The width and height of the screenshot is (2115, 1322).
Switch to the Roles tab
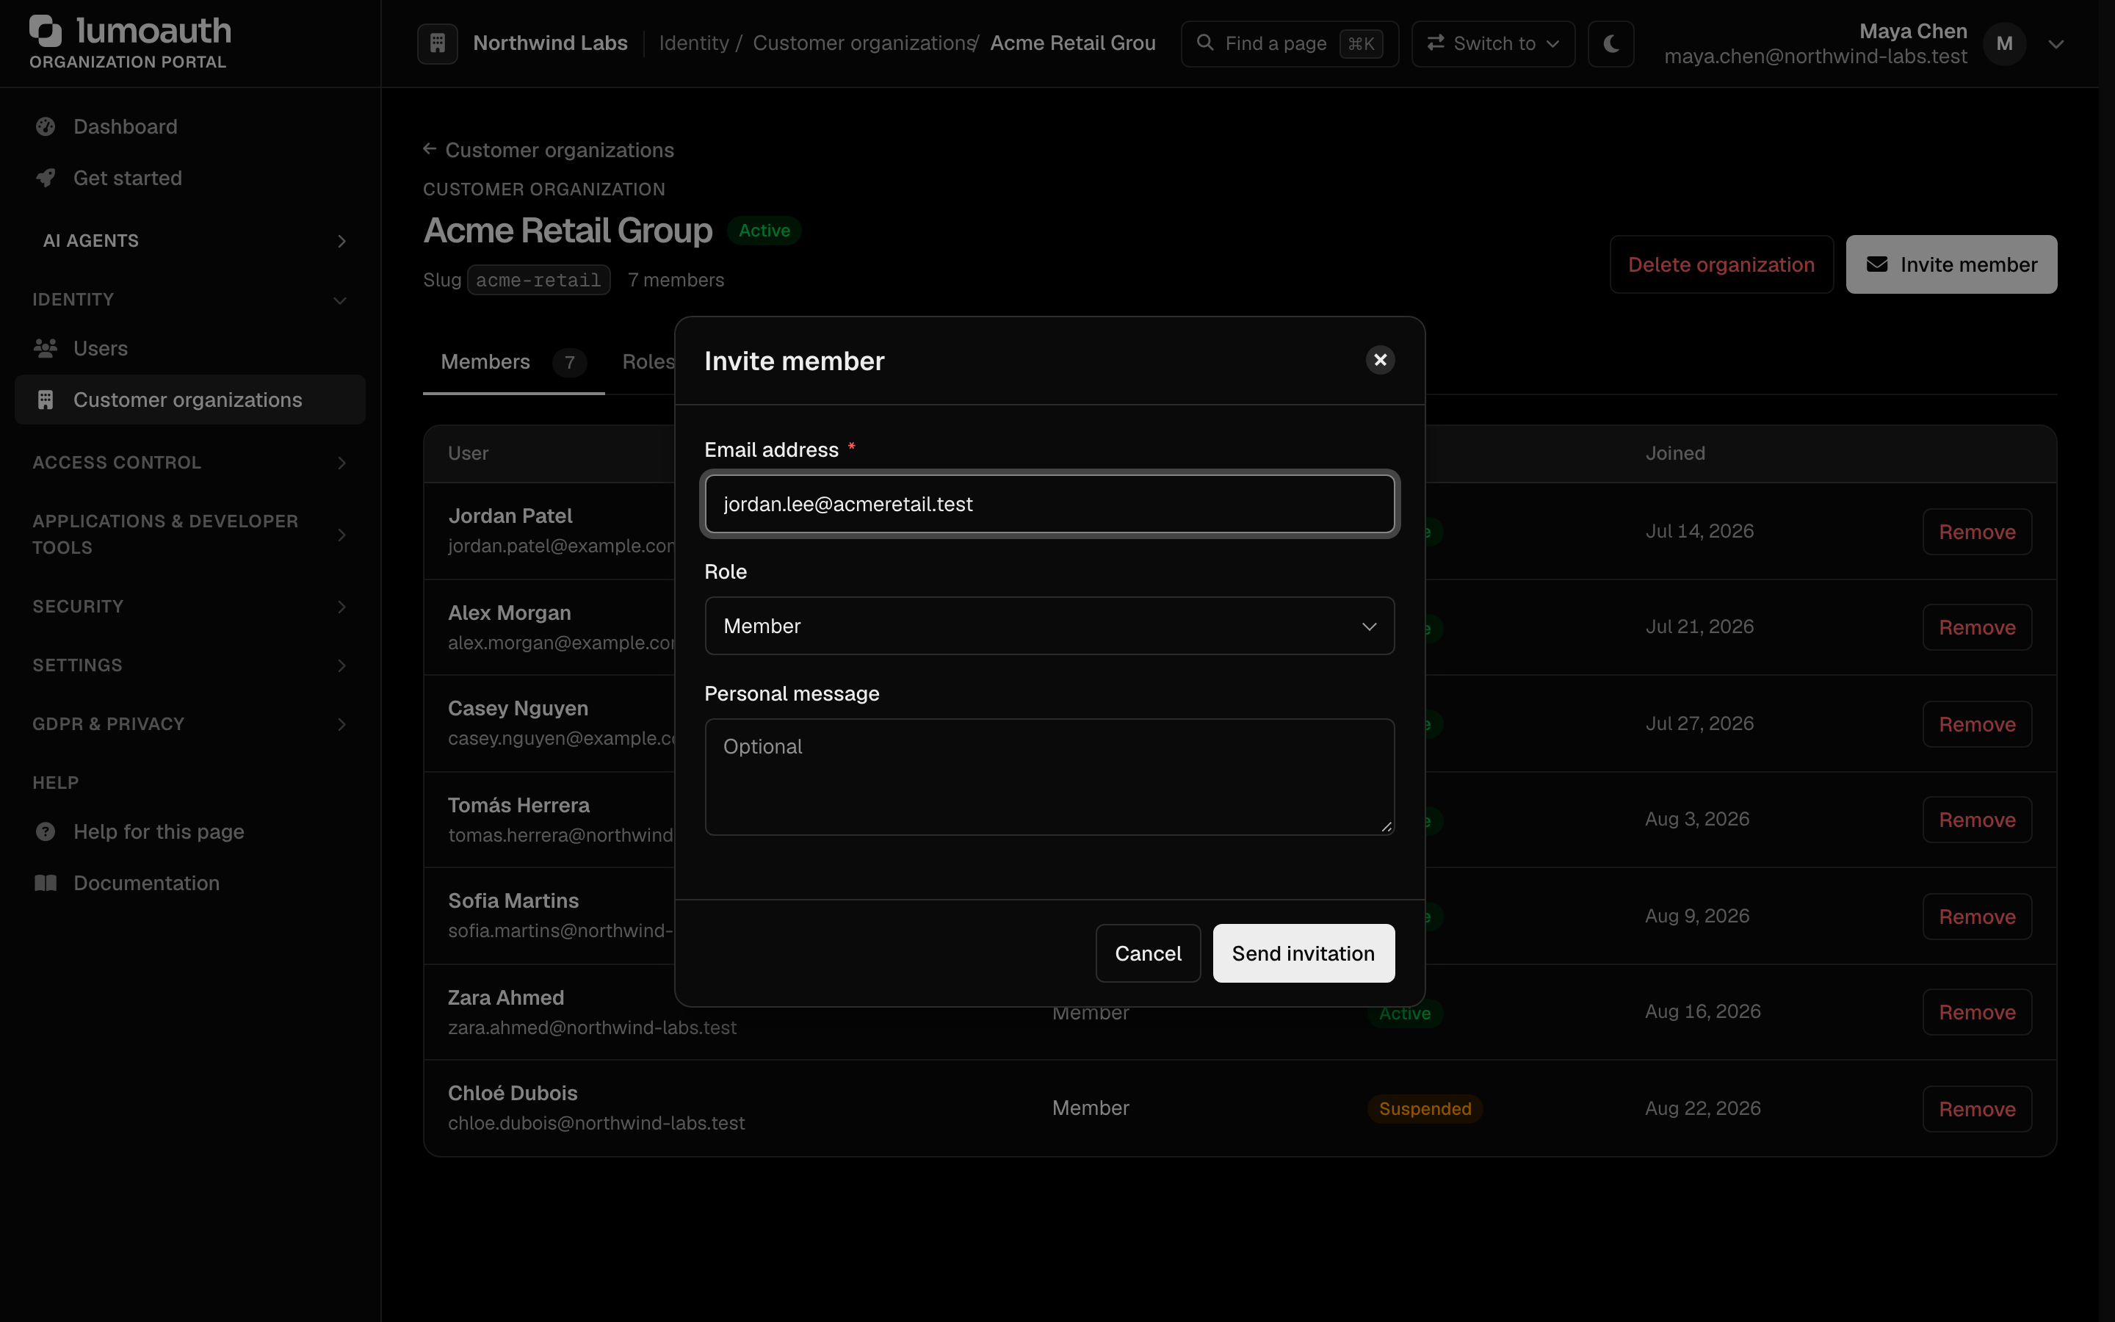coord(648,362)
